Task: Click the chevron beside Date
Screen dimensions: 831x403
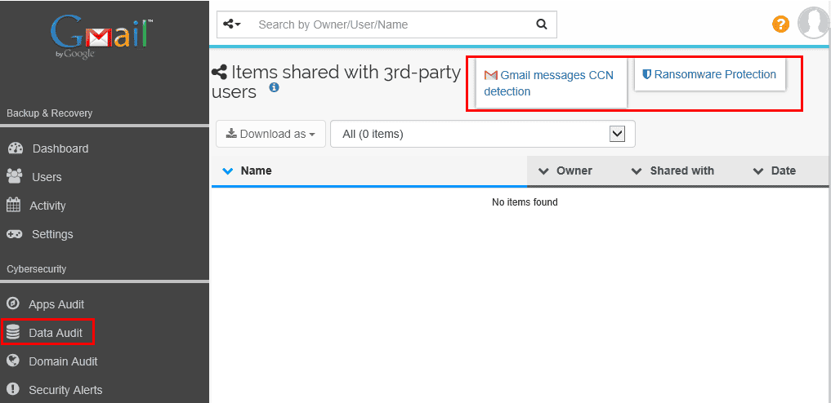Action: (x=758, y=170)
